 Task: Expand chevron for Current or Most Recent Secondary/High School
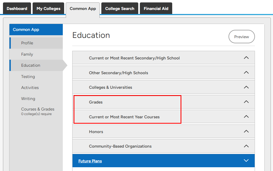point(246,58)
